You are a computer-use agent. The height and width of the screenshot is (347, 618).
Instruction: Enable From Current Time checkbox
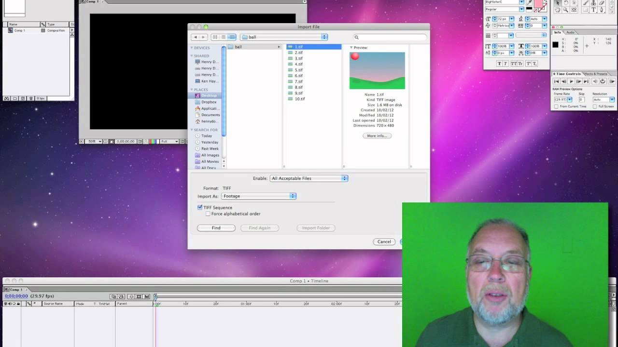pyautogui.click(x=556, y=106)
